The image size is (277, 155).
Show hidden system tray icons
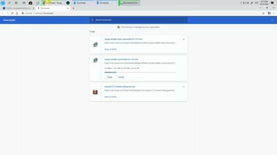(241, 3)
